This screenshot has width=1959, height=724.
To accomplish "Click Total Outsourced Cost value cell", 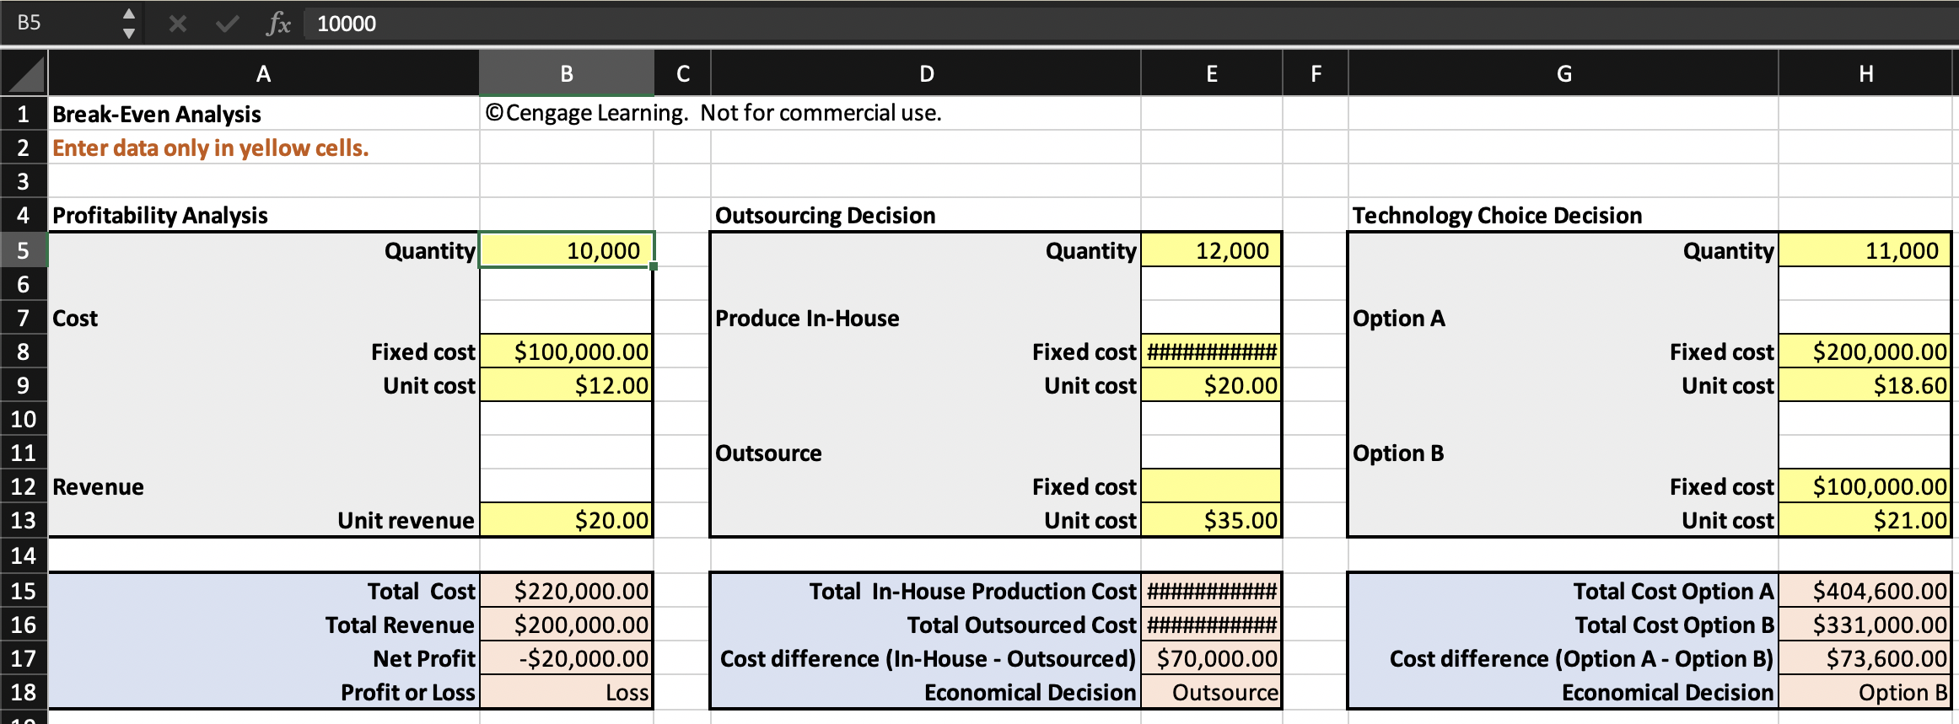I will coord(1212,625).
